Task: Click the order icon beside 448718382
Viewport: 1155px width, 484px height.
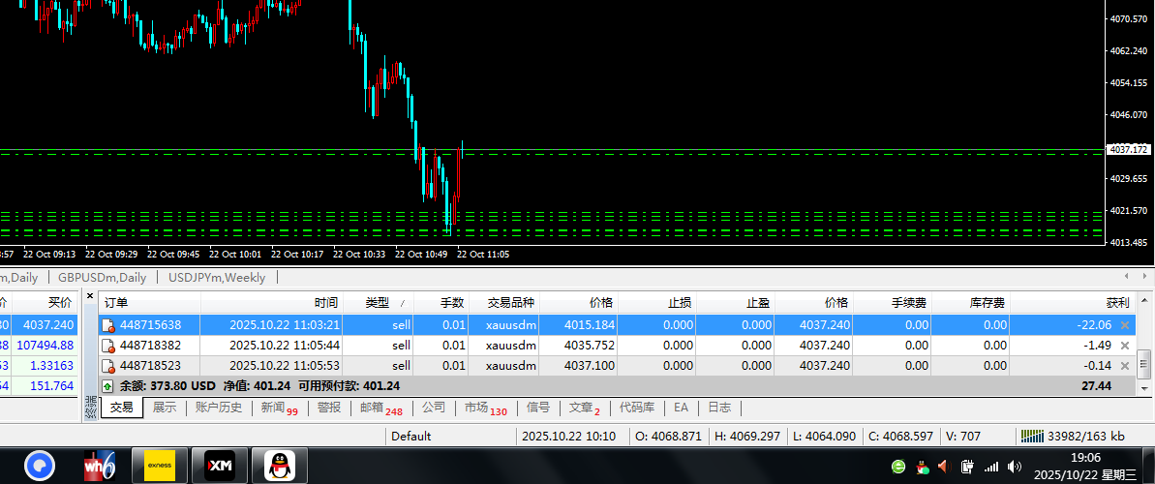Action: (x=108, y=346)
